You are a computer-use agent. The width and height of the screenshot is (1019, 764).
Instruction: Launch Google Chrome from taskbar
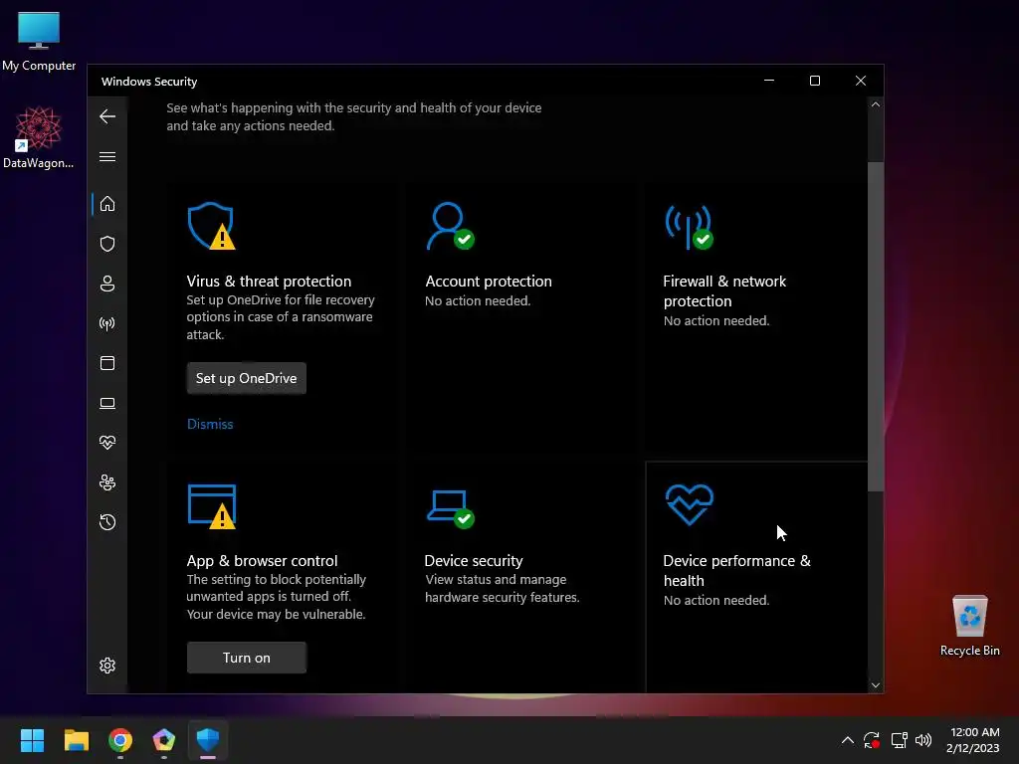point(120,740)
